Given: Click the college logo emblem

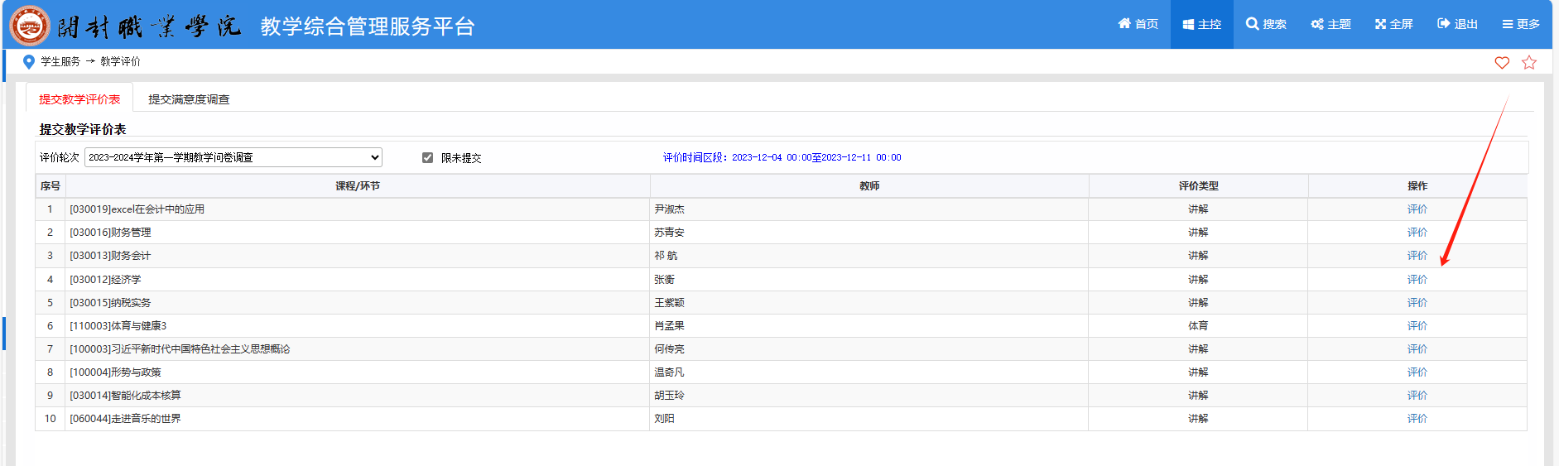Looking at the screenshot, I should pyautogui.click(x=30, y=26).
